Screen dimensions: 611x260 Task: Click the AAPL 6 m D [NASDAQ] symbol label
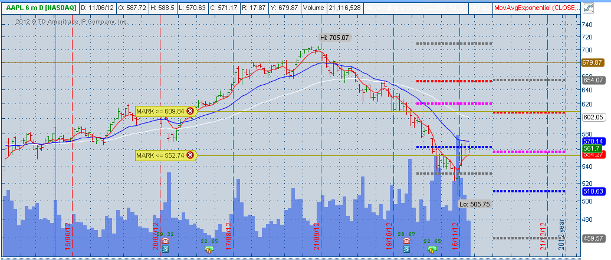41,8
